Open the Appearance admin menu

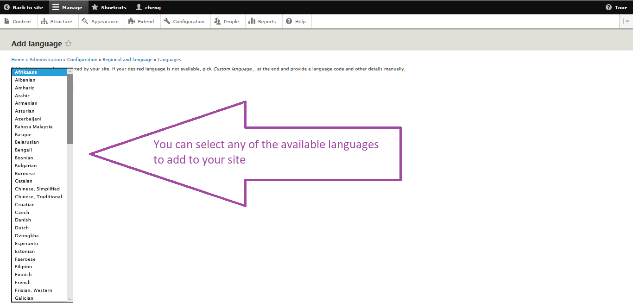(101, 21)
